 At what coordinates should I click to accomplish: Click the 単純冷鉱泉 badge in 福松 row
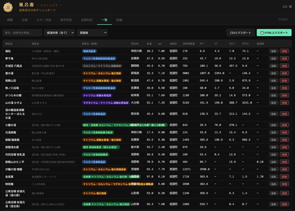point(89,51)
